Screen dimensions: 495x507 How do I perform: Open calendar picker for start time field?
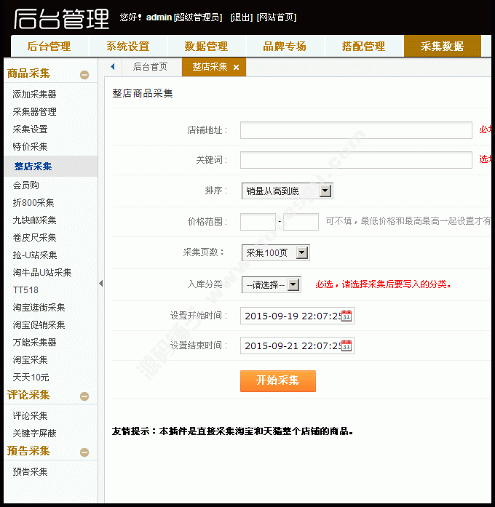346,316
